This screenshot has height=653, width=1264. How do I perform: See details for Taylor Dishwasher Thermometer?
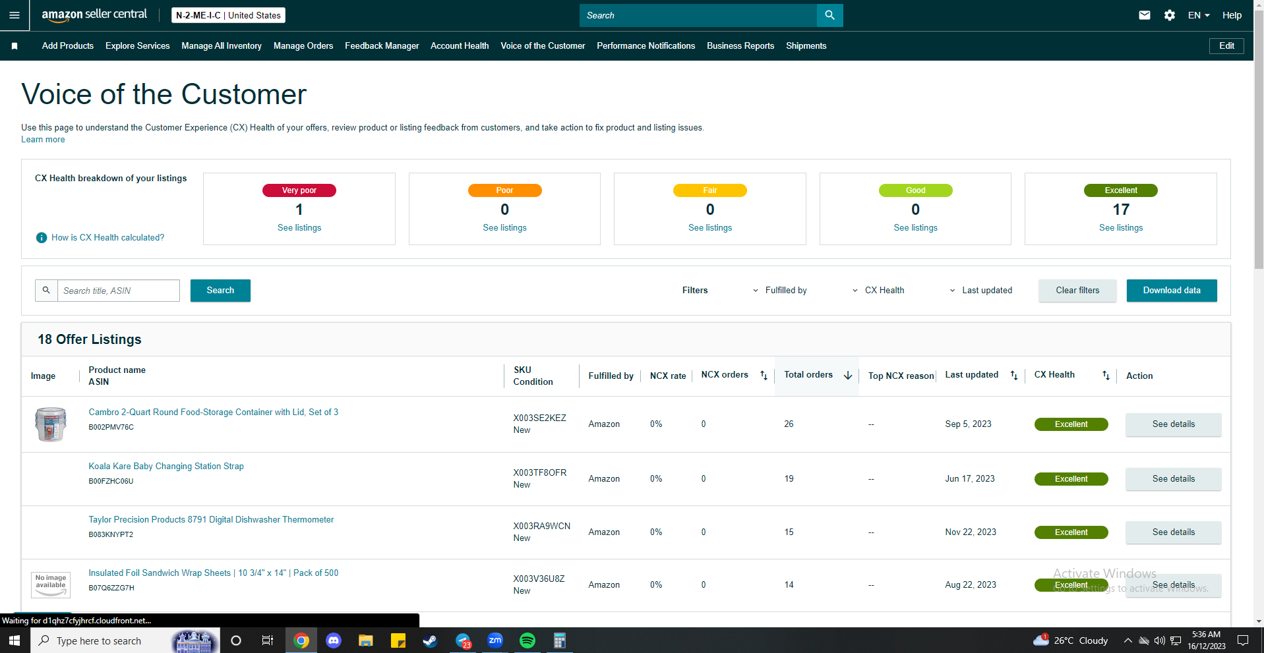point(1174,532)
